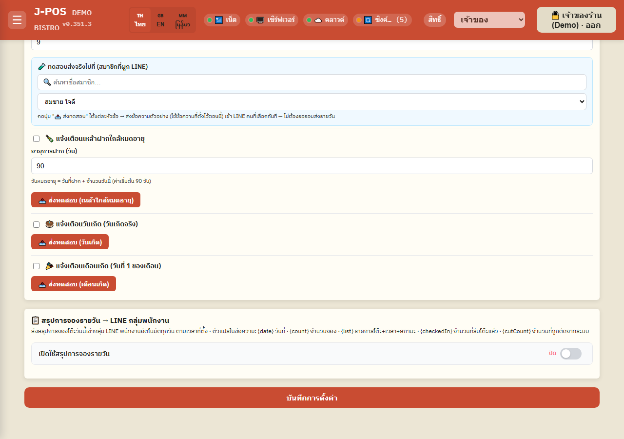Click the magnifier icon in member search
This screenshot has height=439, width=624.
point(47,82)
